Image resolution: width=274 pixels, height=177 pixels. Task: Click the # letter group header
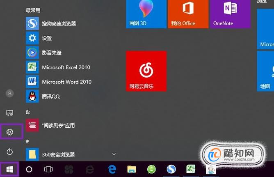point(27,141)
